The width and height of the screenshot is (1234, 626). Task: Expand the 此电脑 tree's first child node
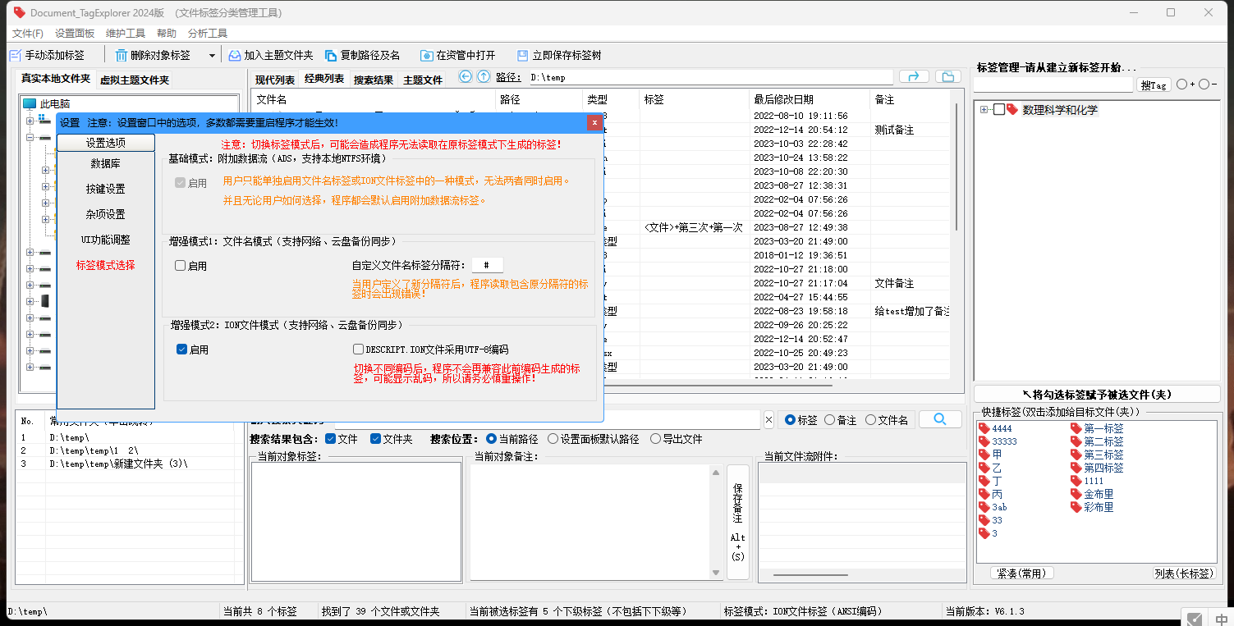[x=30, y=121]
